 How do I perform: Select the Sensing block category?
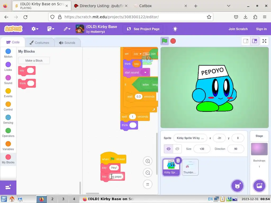[x=8, y=119]
